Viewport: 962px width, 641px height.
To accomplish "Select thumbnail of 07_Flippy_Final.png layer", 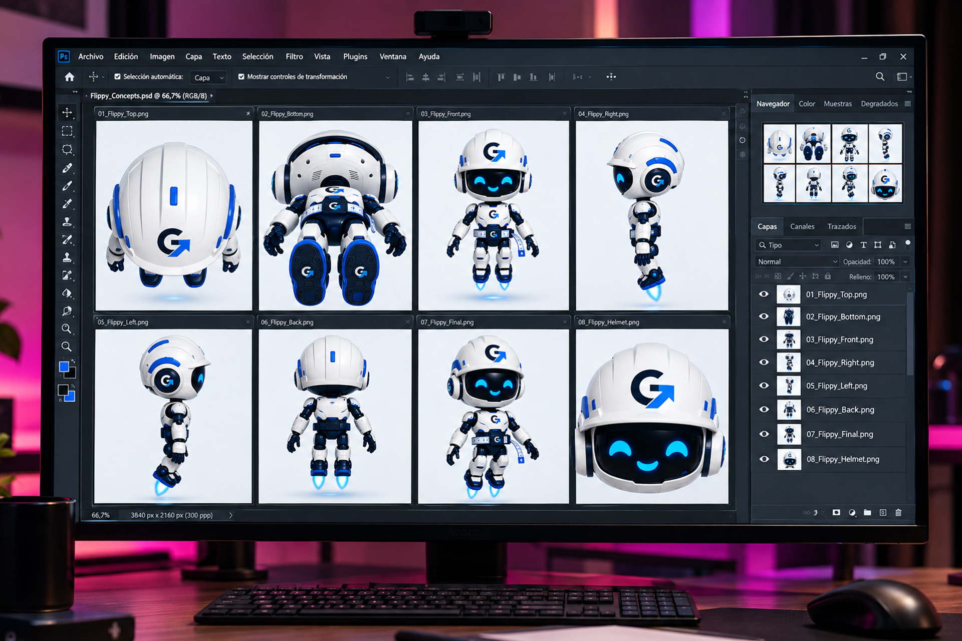I will click(x=789, y=434).
